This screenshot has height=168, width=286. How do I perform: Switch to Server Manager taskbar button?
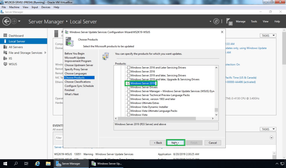click(71, 164)
